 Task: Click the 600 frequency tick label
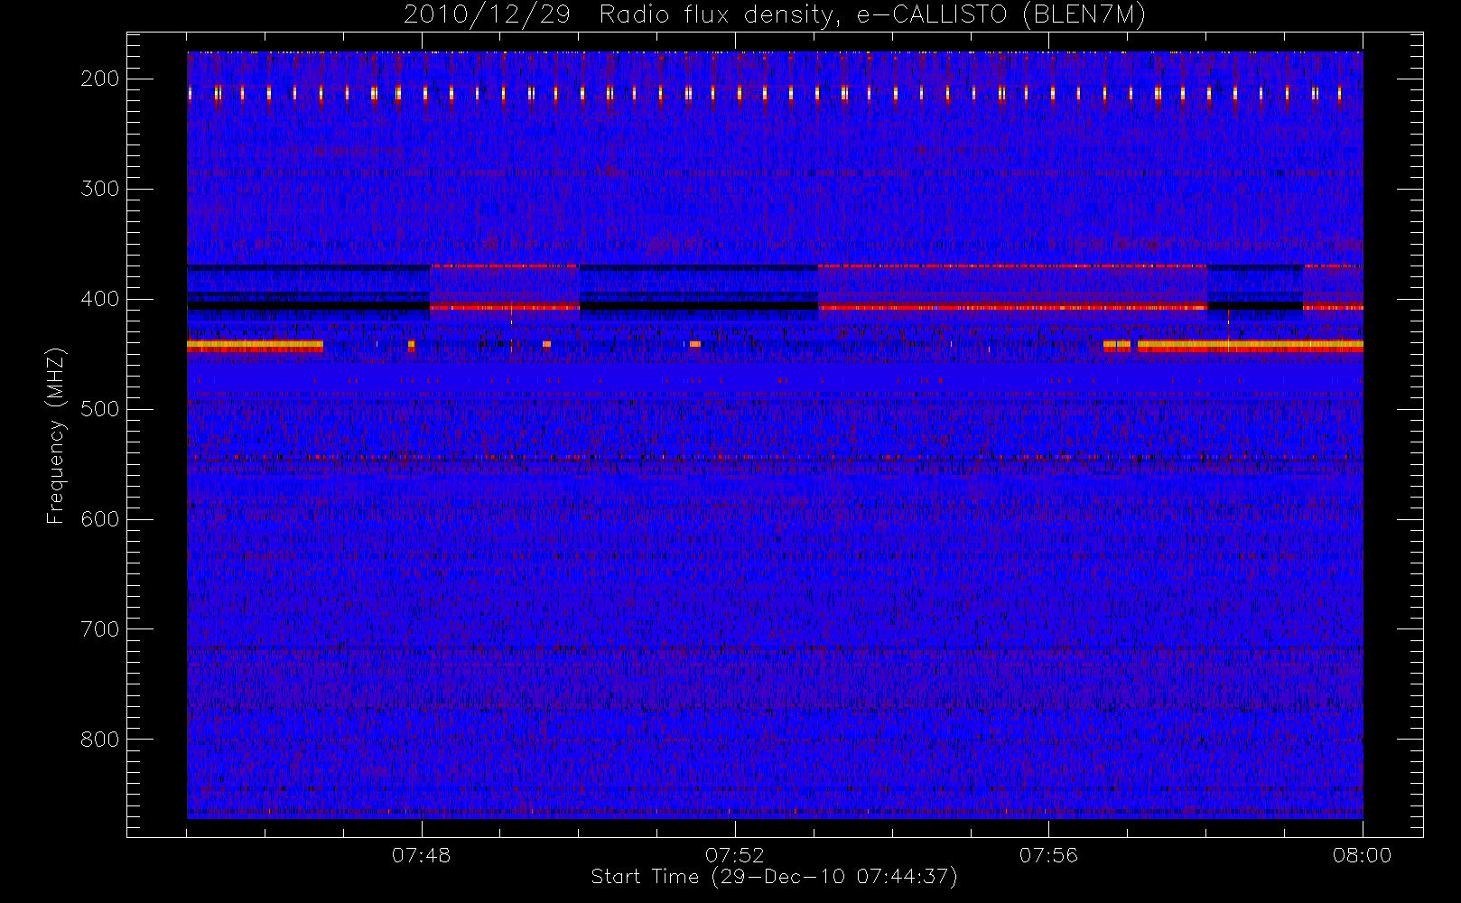point(100,519)
